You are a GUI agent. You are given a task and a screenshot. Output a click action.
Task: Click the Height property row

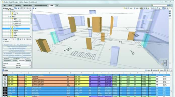(x=16, y=67)
